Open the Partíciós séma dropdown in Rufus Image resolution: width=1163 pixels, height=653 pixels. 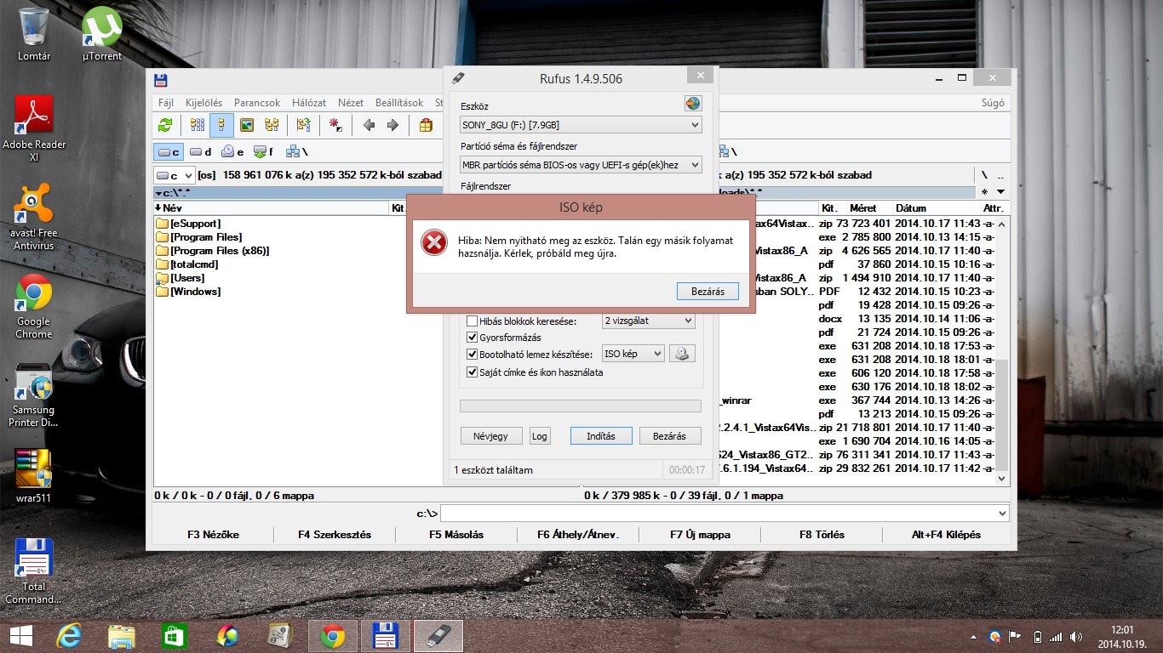pyautogui.click(x=581, y=165)
